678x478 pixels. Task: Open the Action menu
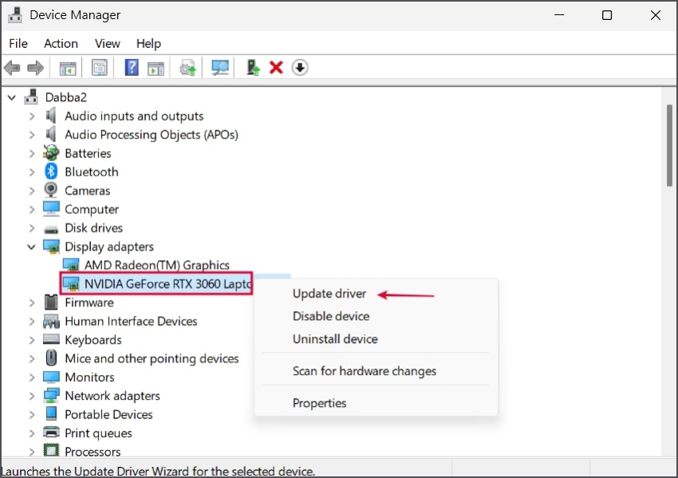[x=61, y=44]
